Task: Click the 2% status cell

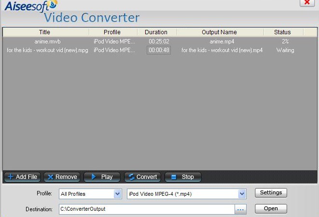Action: 285,41
